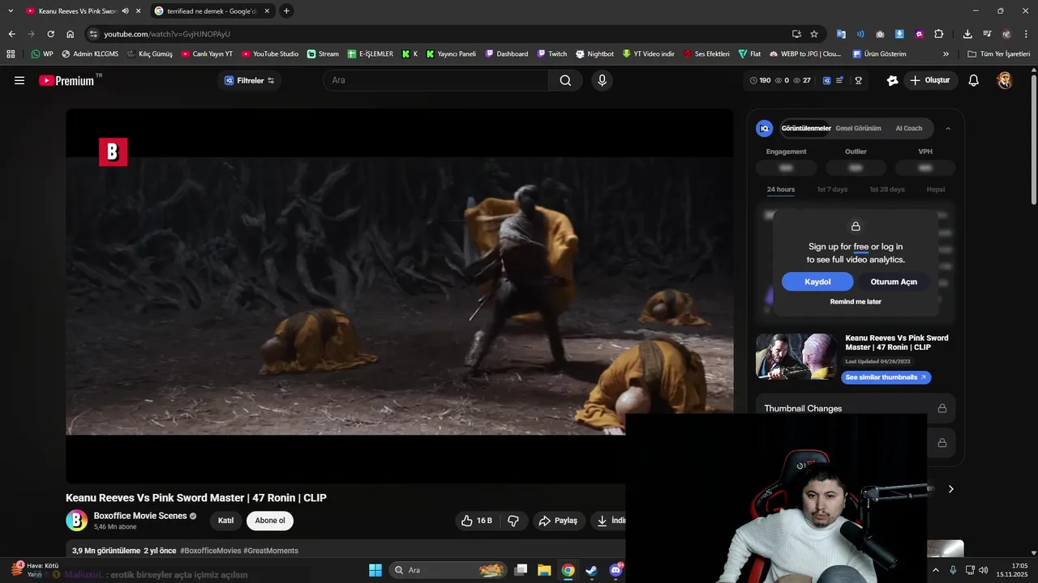This screenshot has width=1038, height=583.
Task: Open Steam from the taskbar
Action: [x=592, y=570]
